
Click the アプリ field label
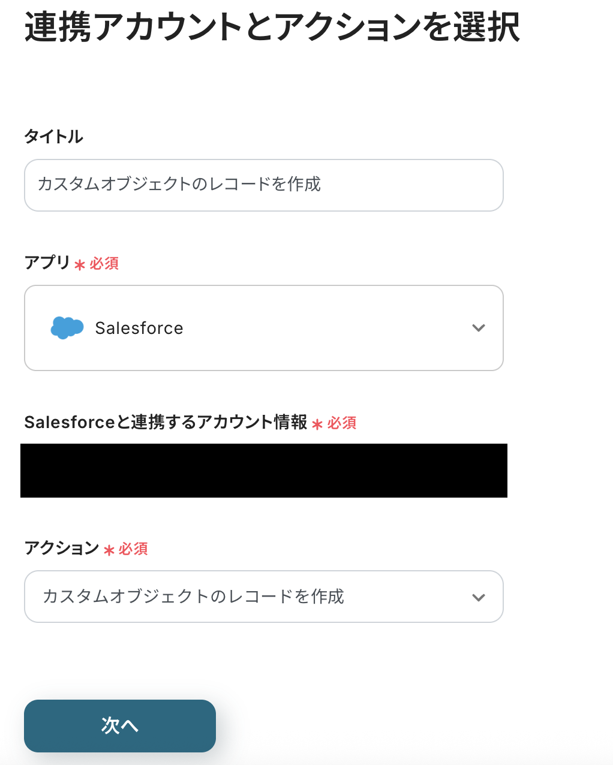pyautogui.click(x=47, y=263)
